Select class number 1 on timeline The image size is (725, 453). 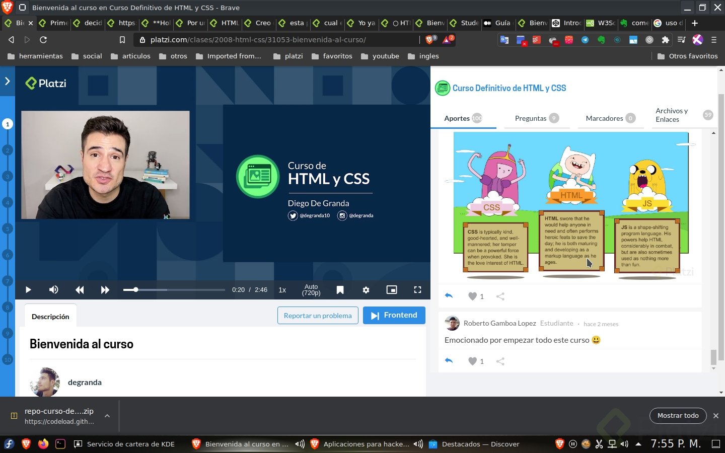(8, 124)
